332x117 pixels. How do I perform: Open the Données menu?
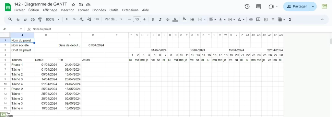pyautogui.click(x=99, y=10)
